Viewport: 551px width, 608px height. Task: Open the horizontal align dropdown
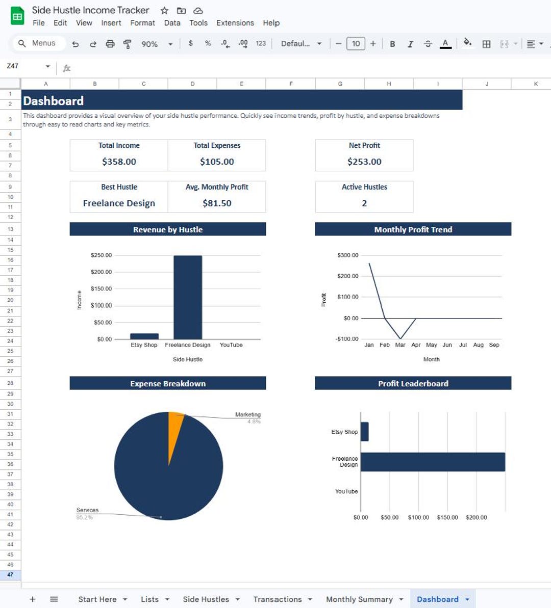pyautogui.click(x=535, y=44)
